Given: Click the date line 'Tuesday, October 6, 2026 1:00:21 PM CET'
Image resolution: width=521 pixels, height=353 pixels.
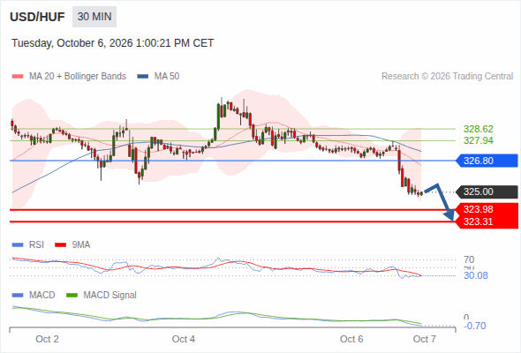Looking at the screenshot, I should tap(113, 43).
